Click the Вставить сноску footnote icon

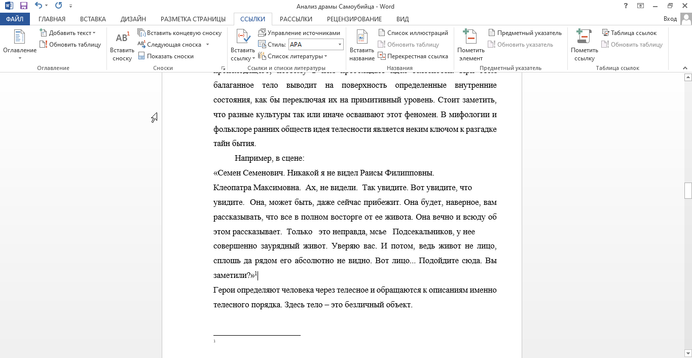coord(122,39)
